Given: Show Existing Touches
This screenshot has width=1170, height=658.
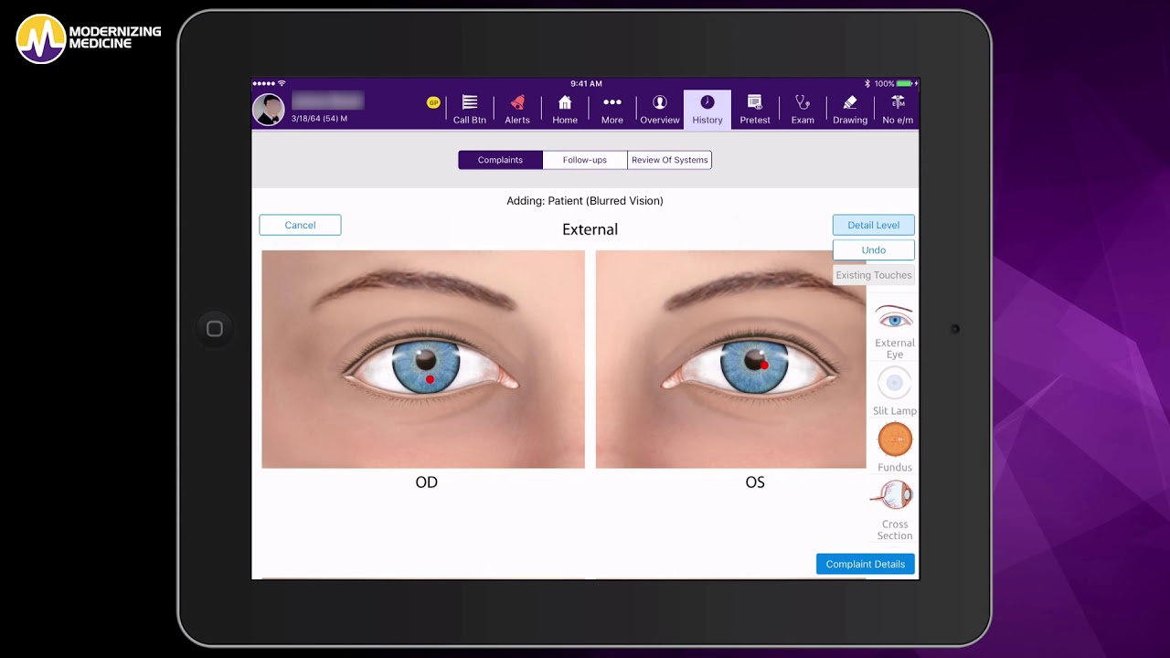Looking at the screenshot, I should click(x=874, y=275).
